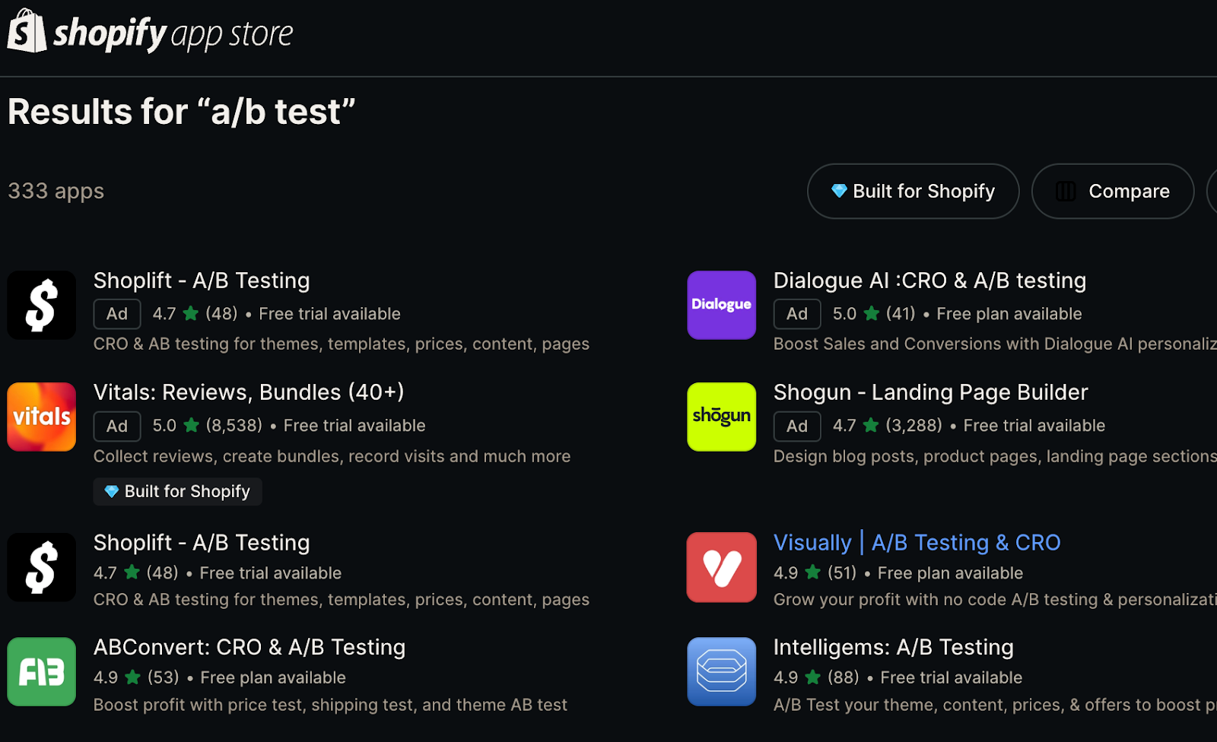Click the Shogun app icon
This screenshot has height=742, width=1217.
pyautogui.click(x=720, y=417)
